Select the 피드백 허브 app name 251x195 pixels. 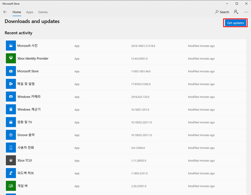(x=26, y=173)
